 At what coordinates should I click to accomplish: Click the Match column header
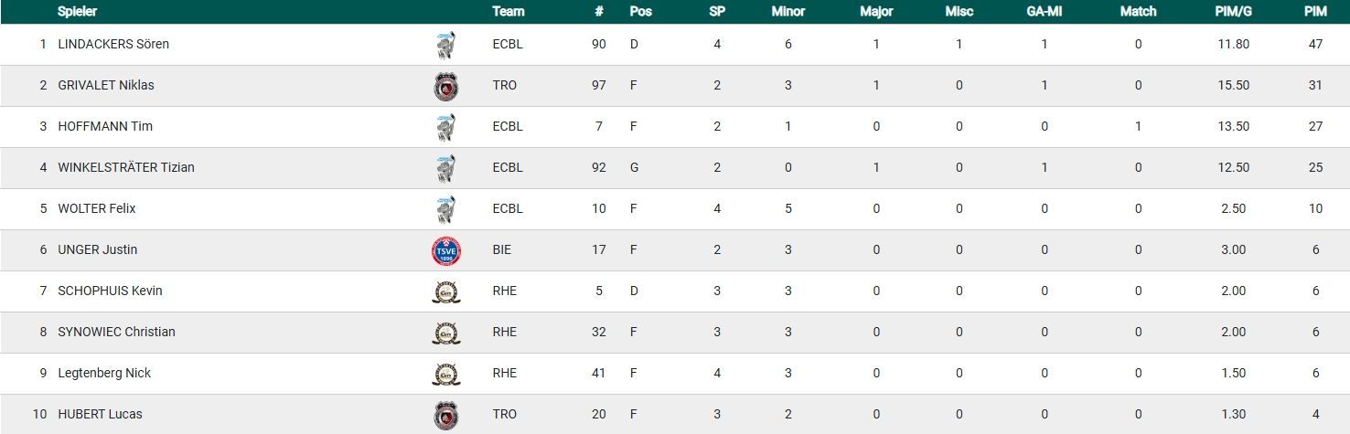pos(1138,12)
